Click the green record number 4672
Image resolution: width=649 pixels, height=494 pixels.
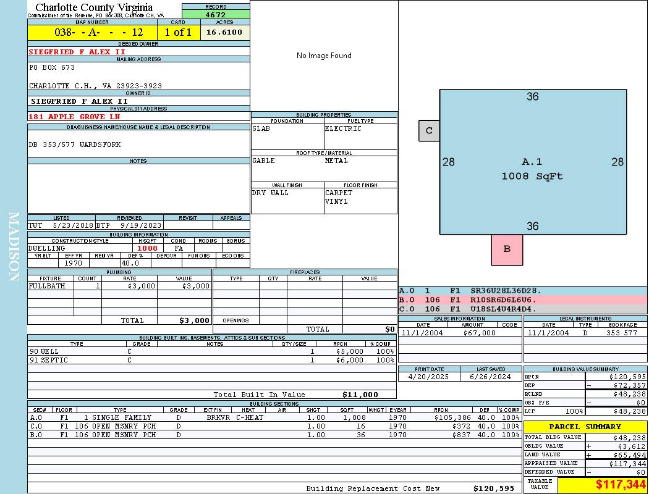pyautogui.click(x=216, y=14)
